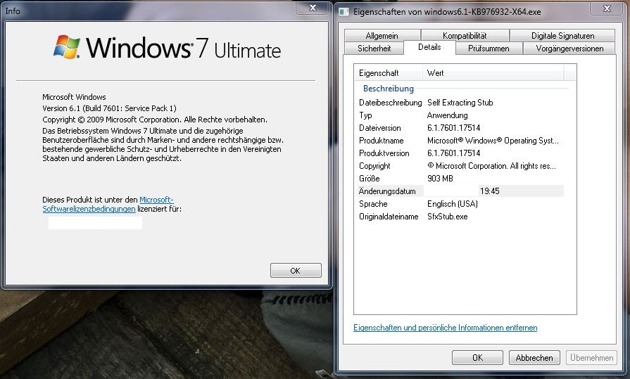The image size is (630, 379).
Task: Click the SfxStub.exe value
Action: pyautogui.click(x=447, y=217)
